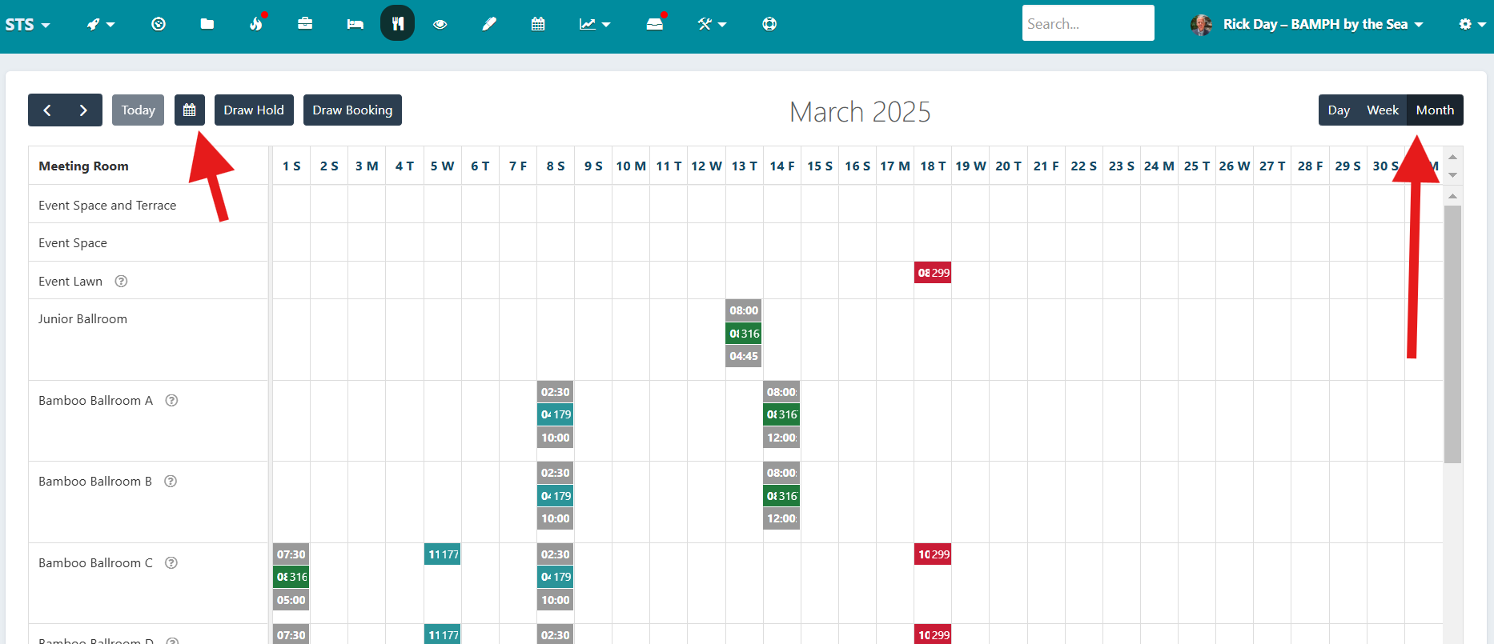
Task: Click the Today button
Action: [x=138, y=110]
